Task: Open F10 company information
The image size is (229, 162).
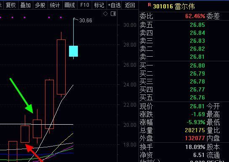Action: click(85, 5)
